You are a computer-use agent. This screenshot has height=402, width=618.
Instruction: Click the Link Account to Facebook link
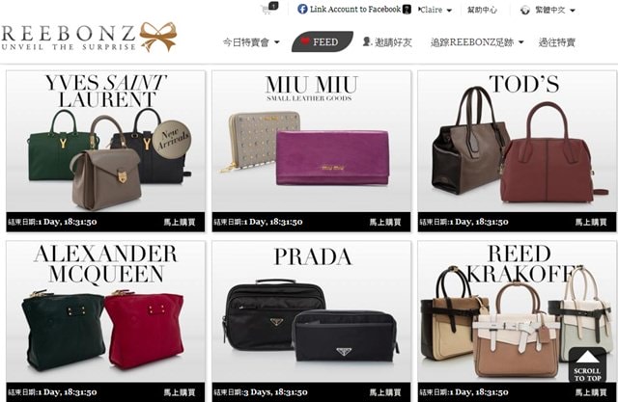354,9
